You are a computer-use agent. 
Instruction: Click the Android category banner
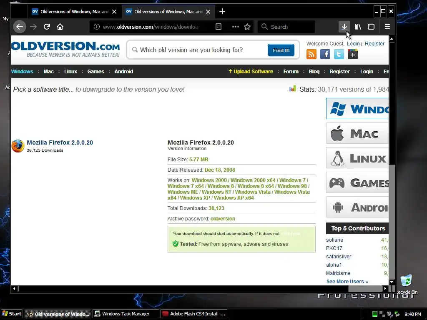coord(357,207)
